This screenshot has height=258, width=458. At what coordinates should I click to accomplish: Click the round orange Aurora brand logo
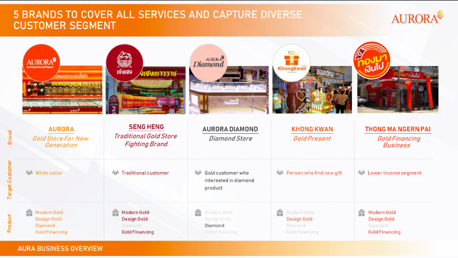coord(41,63)
